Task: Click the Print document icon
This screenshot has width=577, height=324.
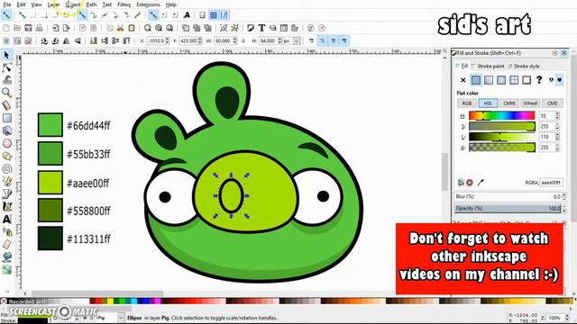Action: pos(40,28)
